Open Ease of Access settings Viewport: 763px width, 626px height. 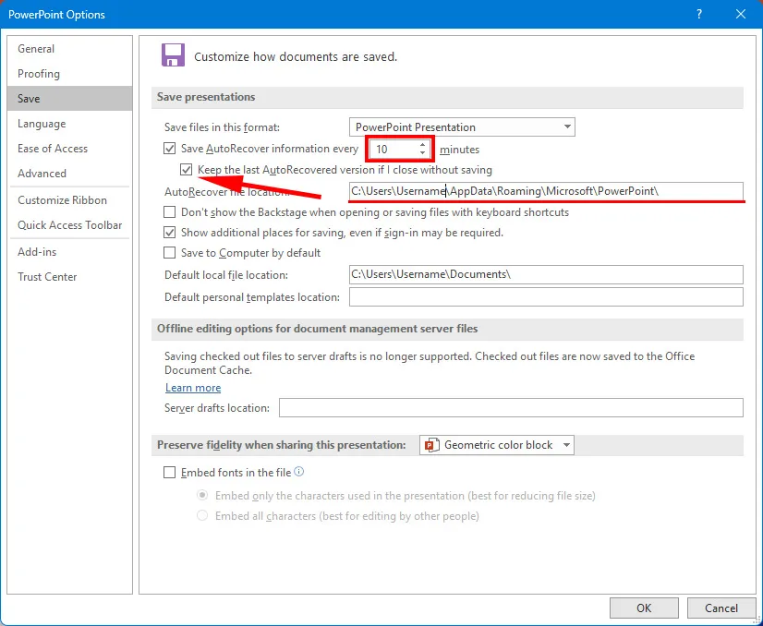click(x=69, y=149)
